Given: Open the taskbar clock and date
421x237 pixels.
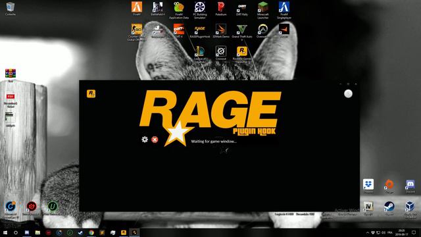Looking at the screenshot, I should pyautogui.click(x=401, y=232).
